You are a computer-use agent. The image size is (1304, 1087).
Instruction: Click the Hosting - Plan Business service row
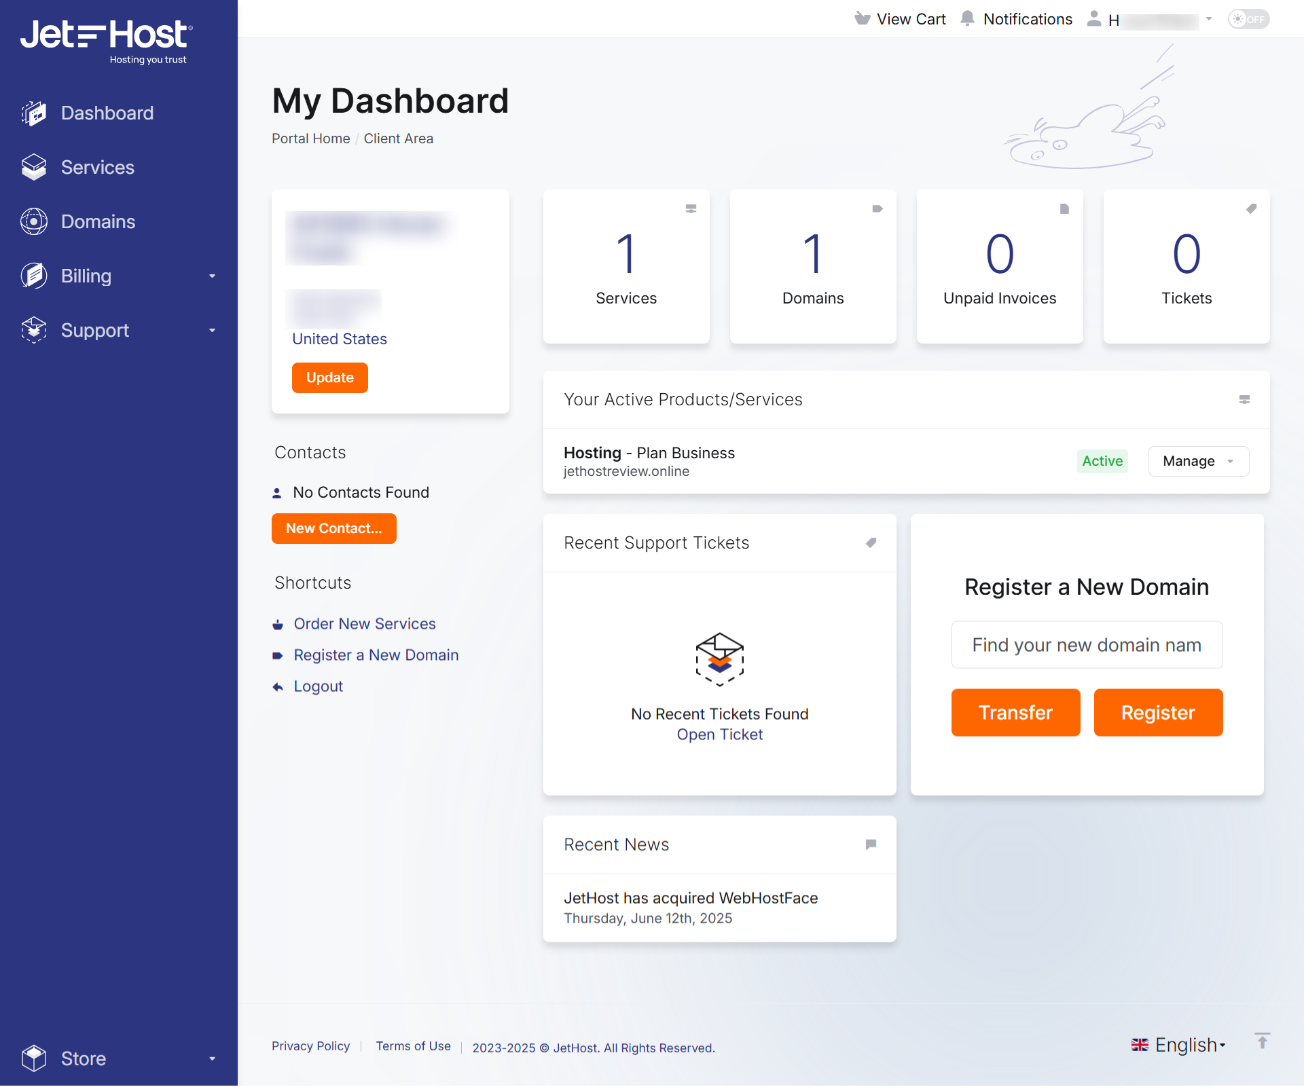point(907,462)
